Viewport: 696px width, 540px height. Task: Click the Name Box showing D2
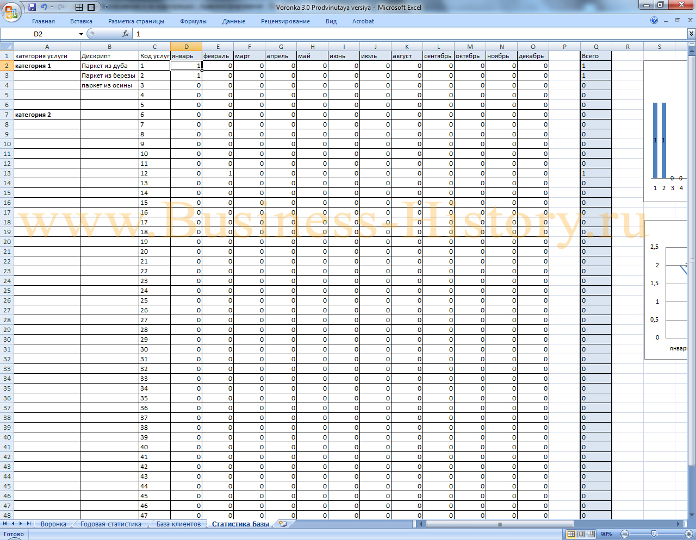click(38, 34)
